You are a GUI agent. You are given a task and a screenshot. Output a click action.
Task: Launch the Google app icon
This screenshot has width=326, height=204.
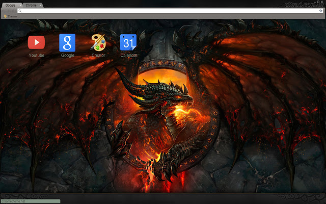point(67,43)
